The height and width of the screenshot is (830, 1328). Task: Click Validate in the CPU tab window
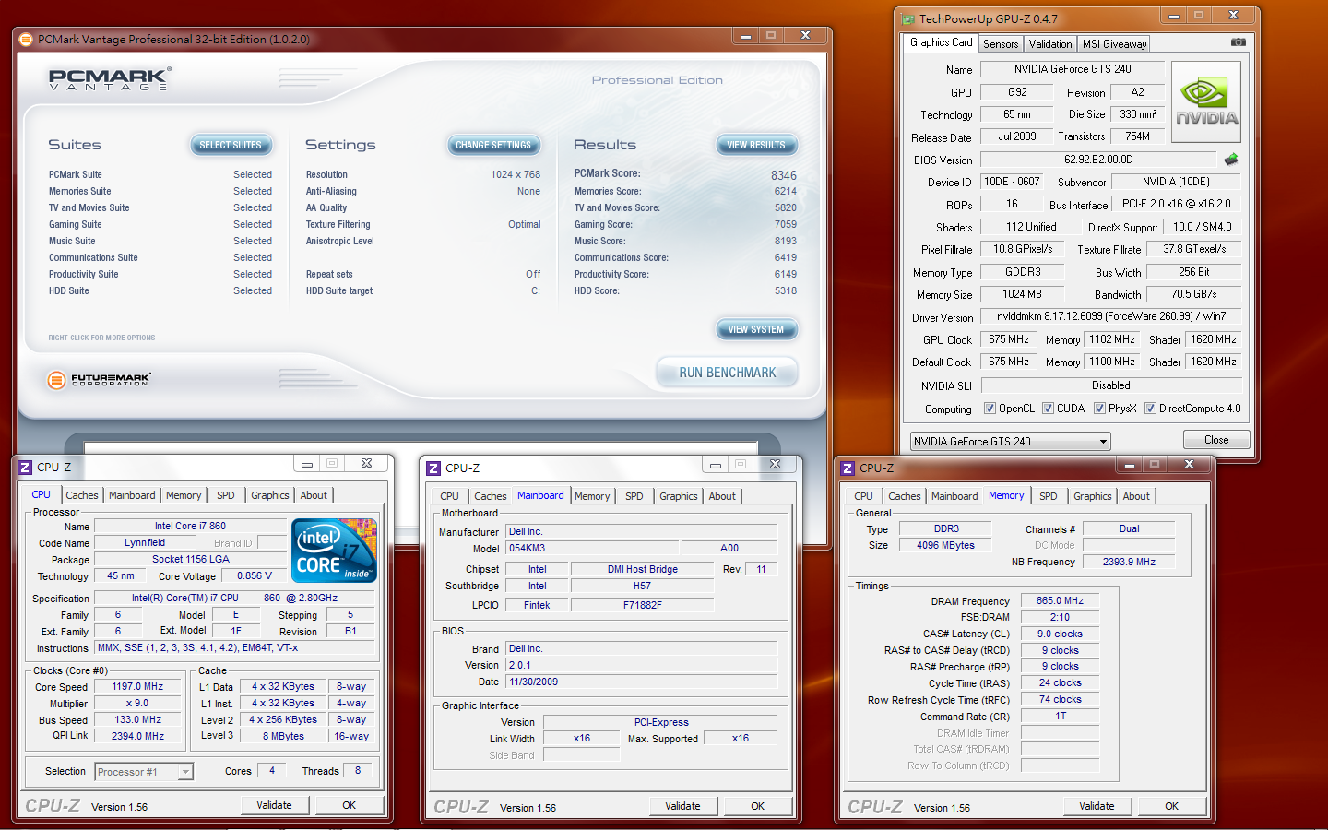click(274, 805)
